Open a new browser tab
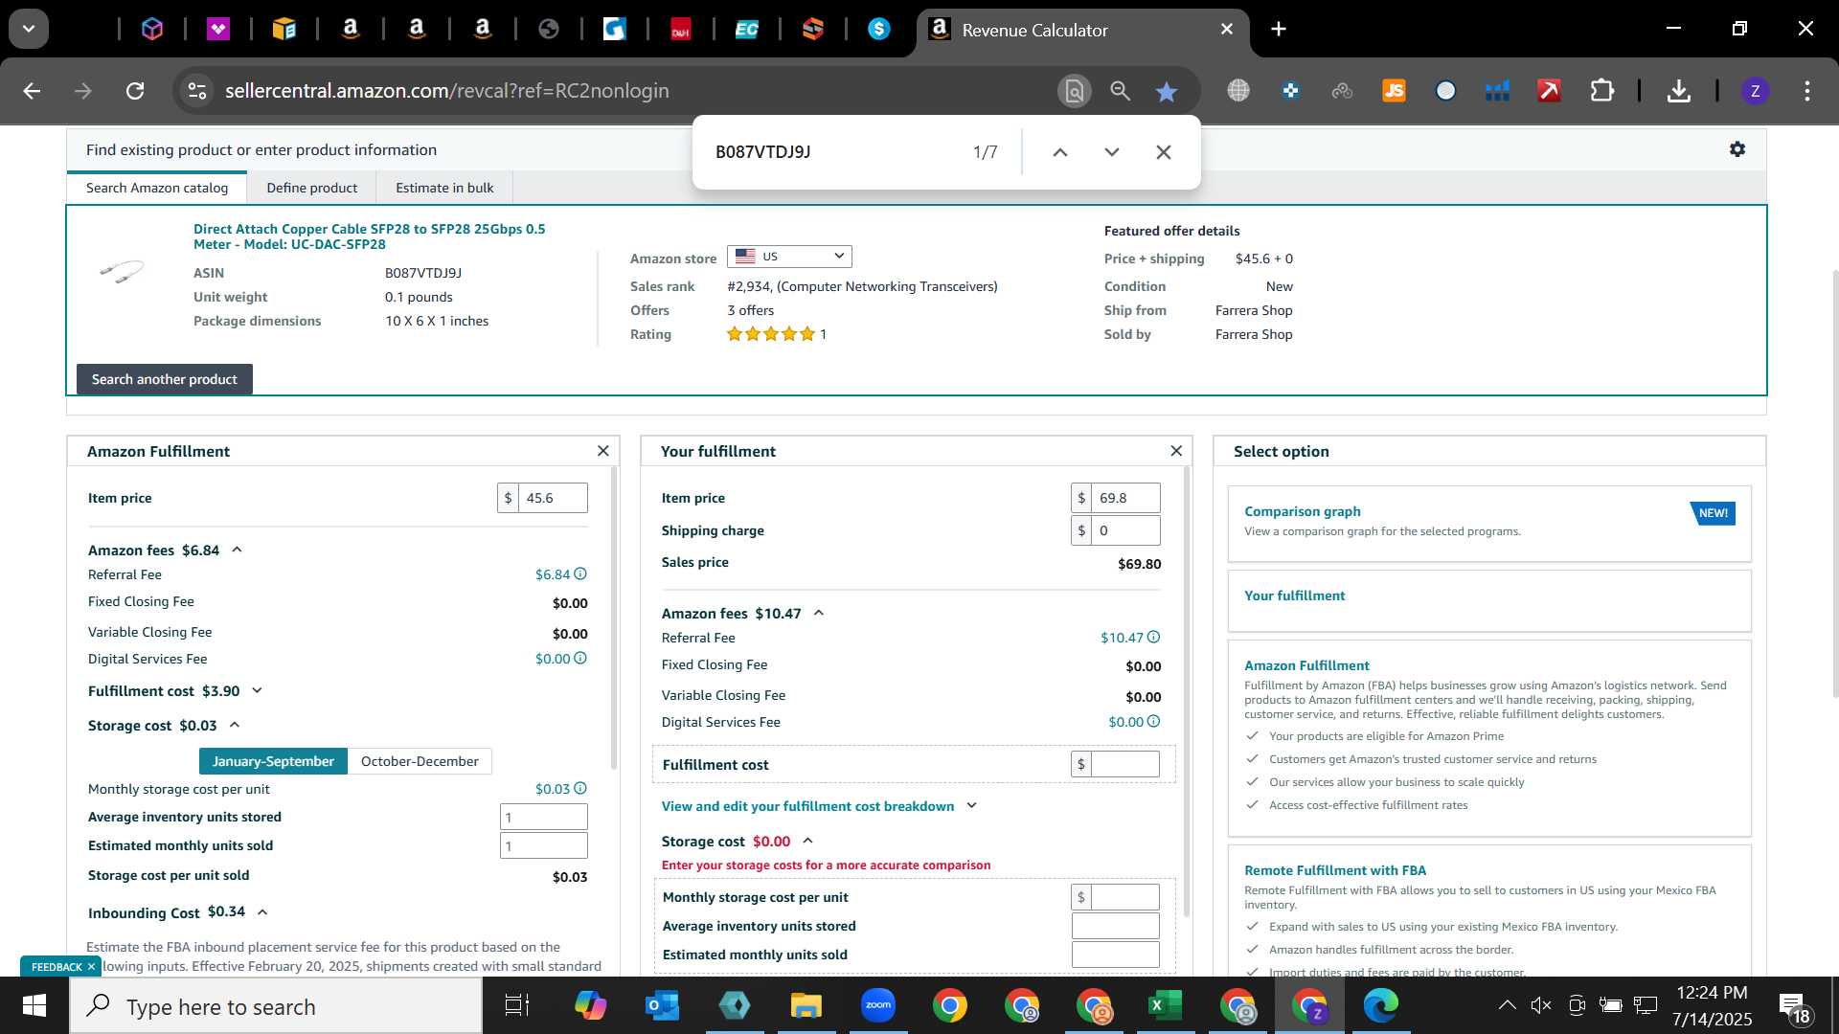This screenshot has width=1839, height=1034. 1279,29
